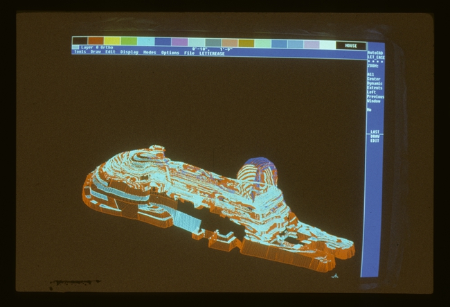Choose the Dynamic zoom option

click(x=375, y=83)
